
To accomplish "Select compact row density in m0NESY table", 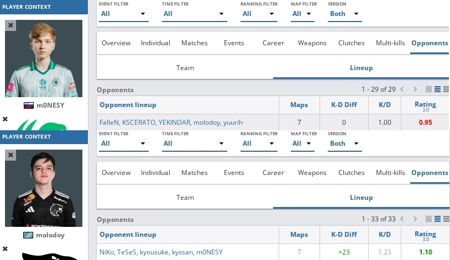I will (x=428, y=89).
